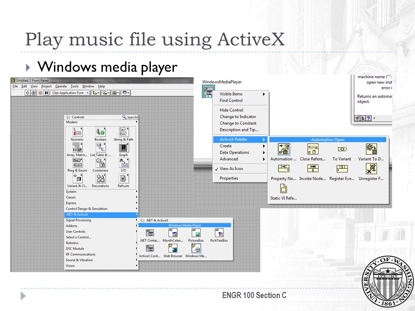Expand the Express palette category
The width and height of the screenshot is (415, 311).
[x=102, y=203]
